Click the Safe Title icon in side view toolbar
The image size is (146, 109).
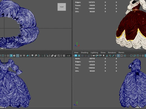[138, 56]
